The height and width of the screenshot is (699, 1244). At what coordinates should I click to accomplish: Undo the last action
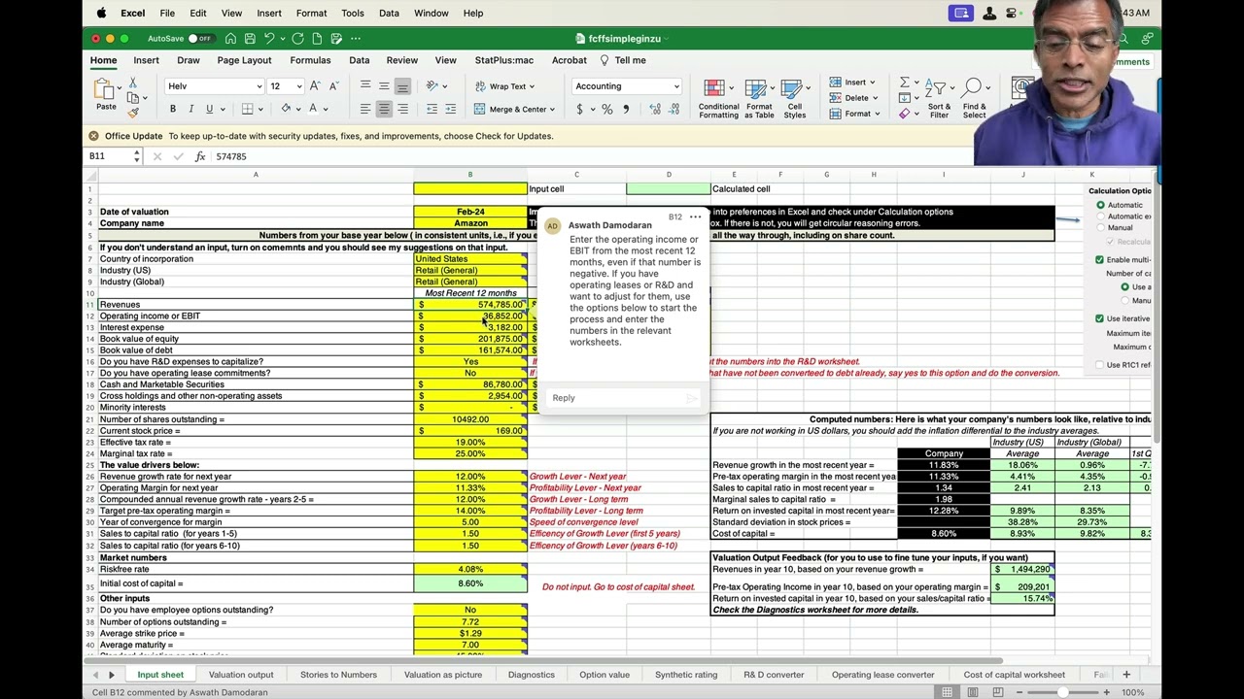point(269,39)
